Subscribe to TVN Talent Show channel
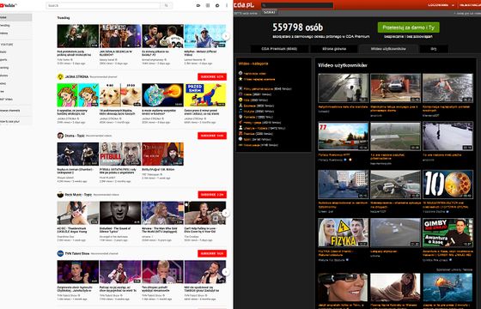481x309 pixels. pos(212,253)
